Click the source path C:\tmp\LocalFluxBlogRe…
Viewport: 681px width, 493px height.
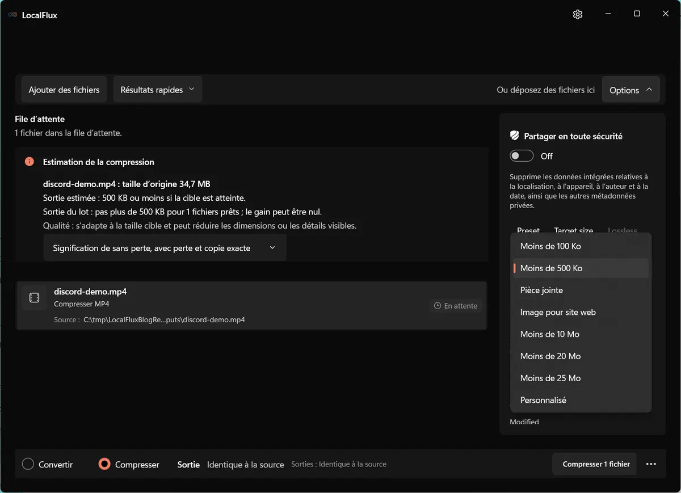(x=164, y=320)
